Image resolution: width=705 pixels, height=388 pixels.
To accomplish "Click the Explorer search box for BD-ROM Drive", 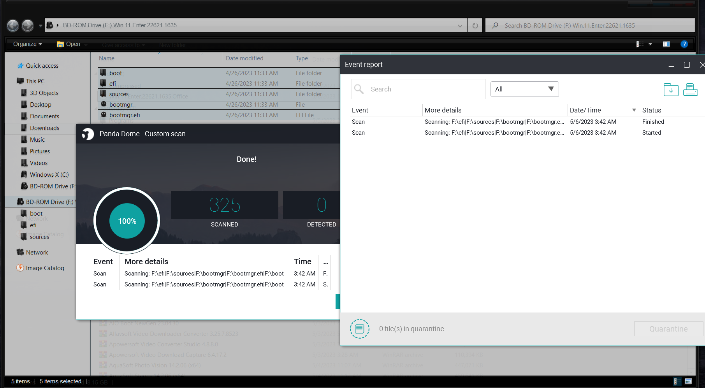I will [x=590, y=25].
